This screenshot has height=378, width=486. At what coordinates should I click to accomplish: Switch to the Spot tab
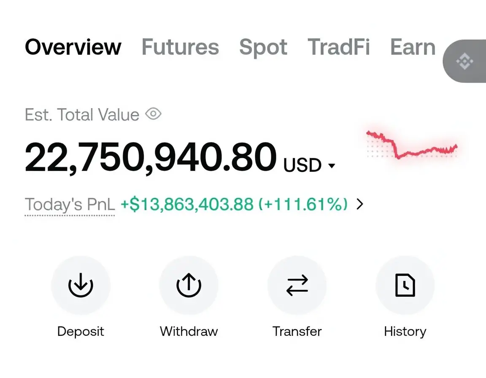click(x=263, y=47)
